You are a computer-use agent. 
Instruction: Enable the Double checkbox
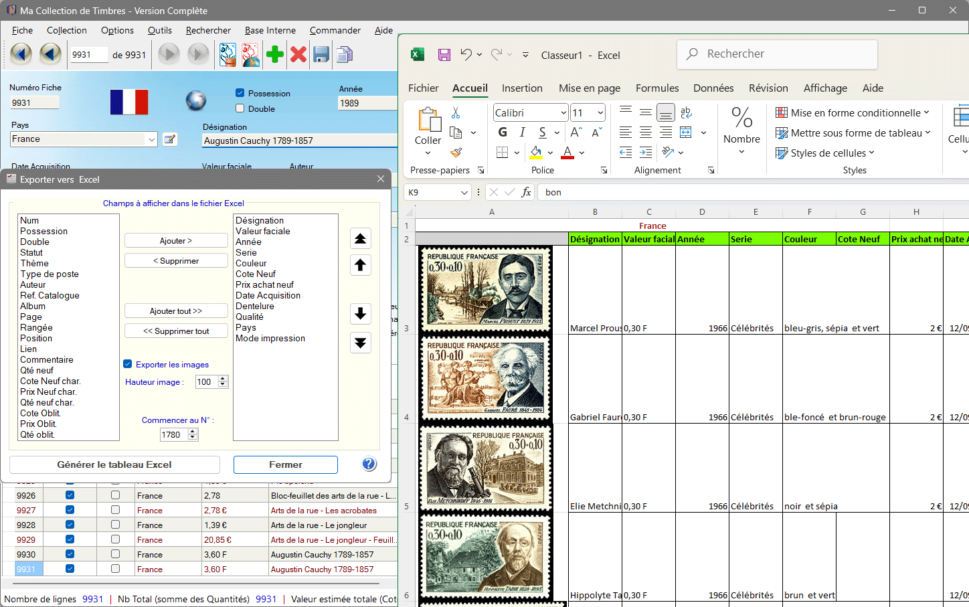(240, 108)
